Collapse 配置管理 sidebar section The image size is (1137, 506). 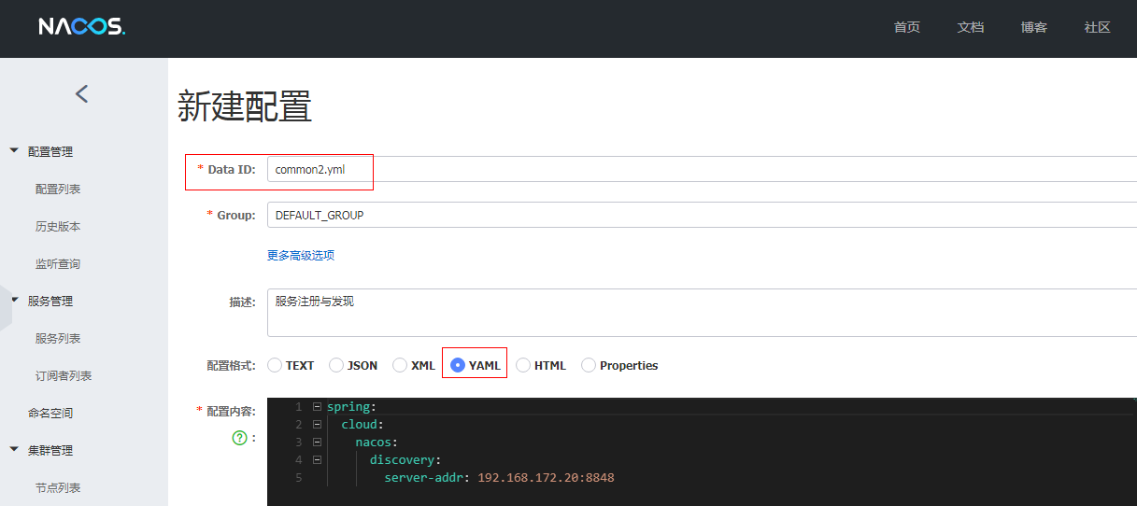coord(14,151)
